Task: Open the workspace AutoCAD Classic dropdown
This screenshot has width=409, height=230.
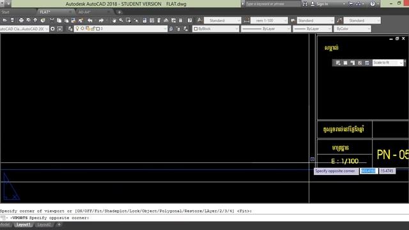Action: coord(24,29)
